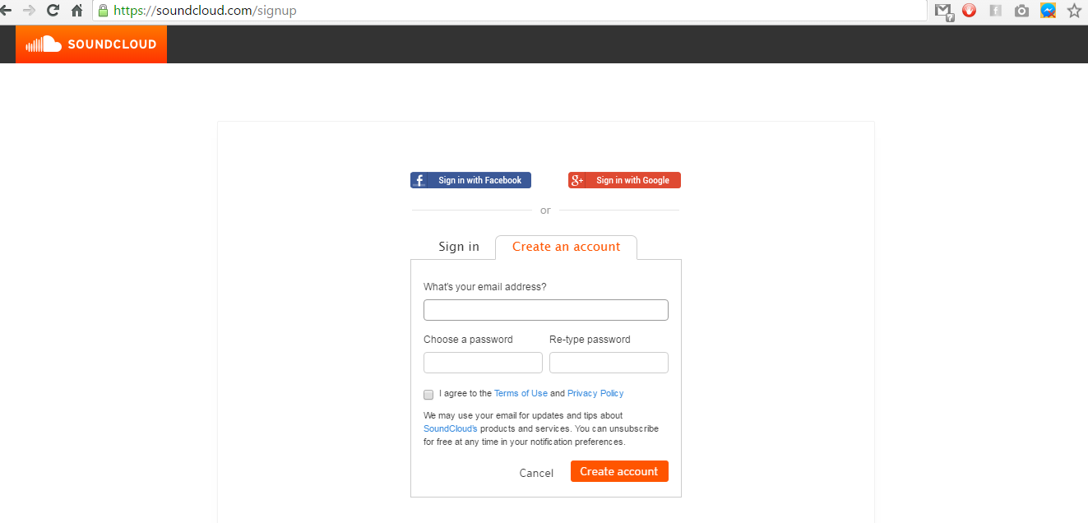Screen dimensions: 1088x523
Task: Submit with Create account button
Action: [619, 471]
